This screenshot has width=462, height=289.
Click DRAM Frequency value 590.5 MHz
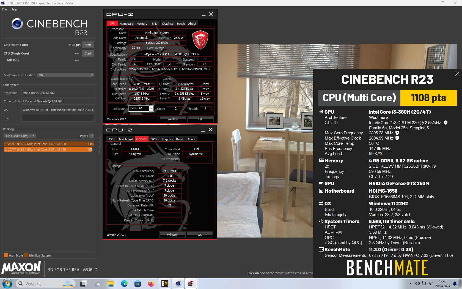click(x=169, y=171)
